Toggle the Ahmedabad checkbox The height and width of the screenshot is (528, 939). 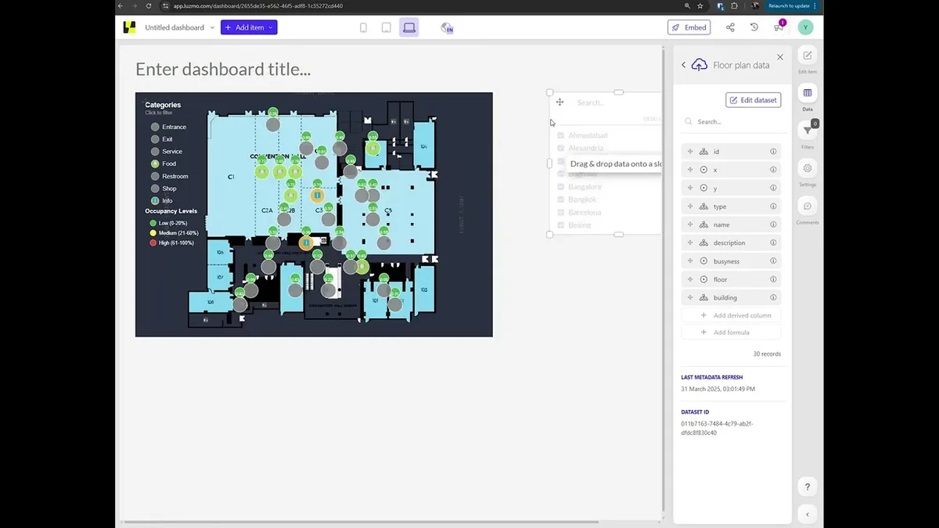click(x=561, y=135)
